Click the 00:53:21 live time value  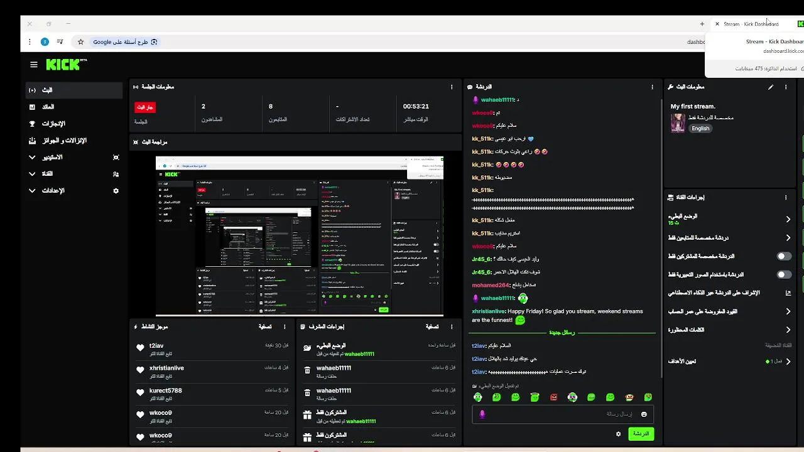416,107
